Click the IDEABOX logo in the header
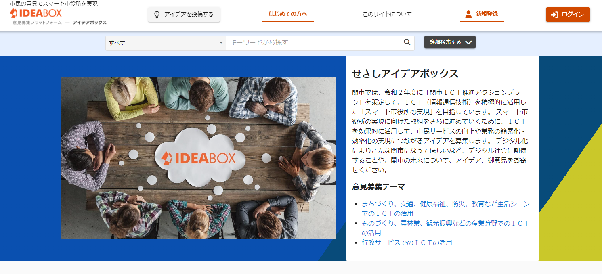Screen dimensions: 602x274 [x=36, y=13]
